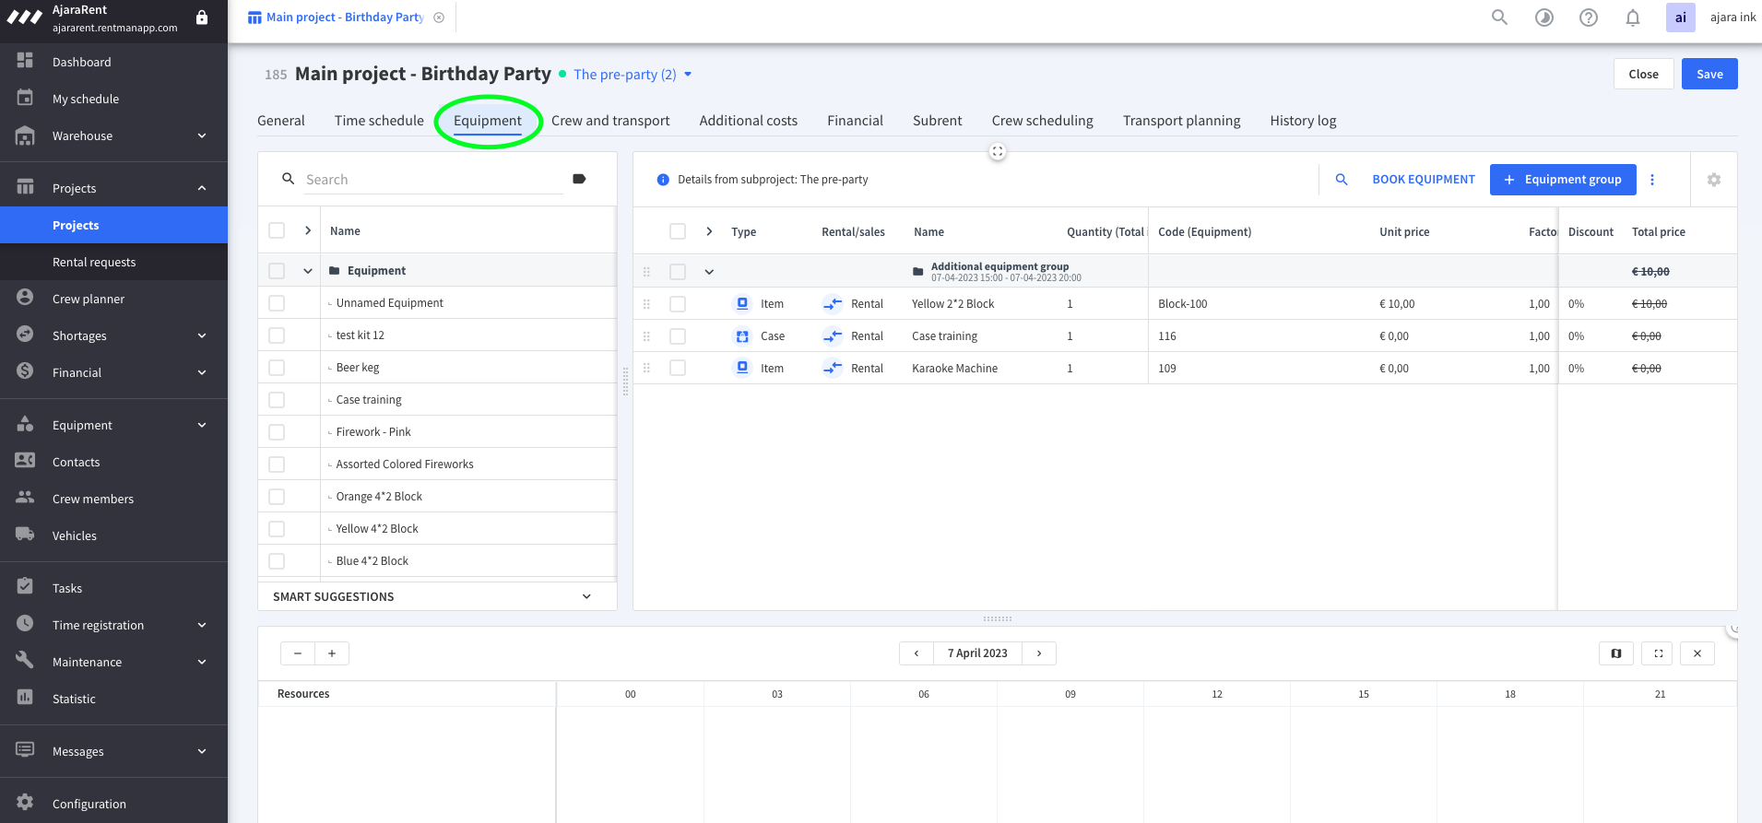This screenshot has height=823, width=1762.
Task: Click the 7 April 2023 date button
Action: point(977,653)
